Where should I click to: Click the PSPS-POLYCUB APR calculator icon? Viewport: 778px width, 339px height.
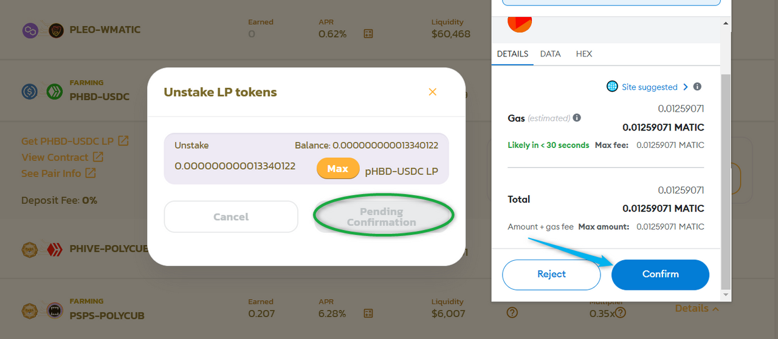(368, 314)
